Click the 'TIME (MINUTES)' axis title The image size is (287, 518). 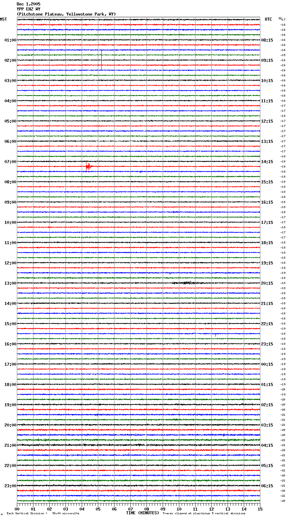(142, 513)
